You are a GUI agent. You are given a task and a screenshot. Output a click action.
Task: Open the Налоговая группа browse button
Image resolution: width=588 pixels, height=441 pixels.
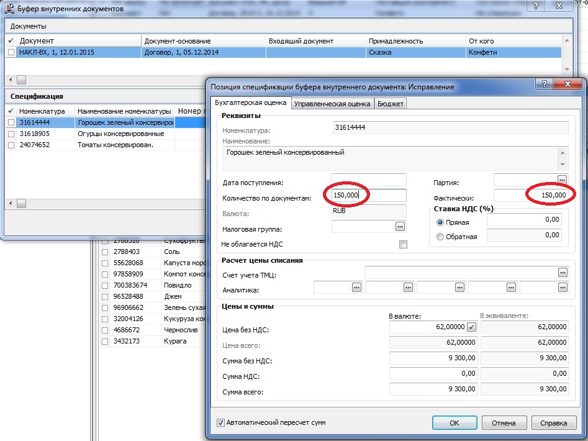pos(400,227)
